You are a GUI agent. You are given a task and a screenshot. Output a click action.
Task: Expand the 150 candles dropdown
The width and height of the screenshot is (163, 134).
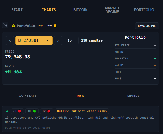point(93,40)
